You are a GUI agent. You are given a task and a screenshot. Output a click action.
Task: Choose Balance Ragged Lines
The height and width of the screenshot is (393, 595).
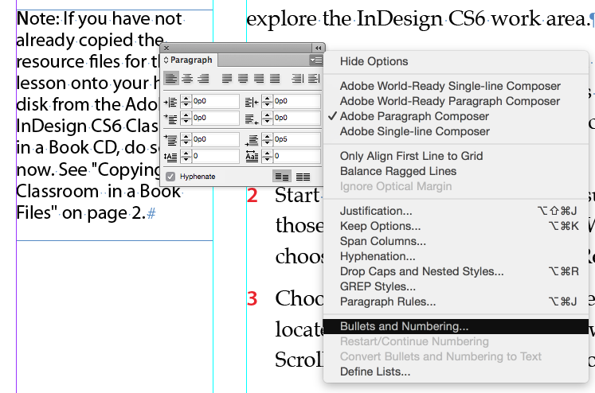pyautogui.click(x=456, y=171)
